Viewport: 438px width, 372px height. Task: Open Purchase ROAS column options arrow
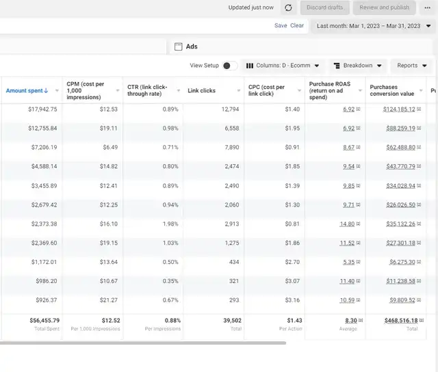360,91
